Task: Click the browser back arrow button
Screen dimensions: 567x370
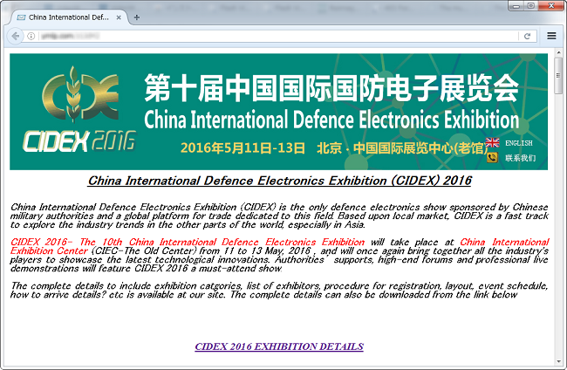Action: (x=15, y=36)
